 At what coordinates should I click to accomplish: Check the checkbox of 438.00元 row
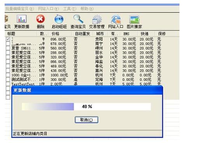(8, 70)
